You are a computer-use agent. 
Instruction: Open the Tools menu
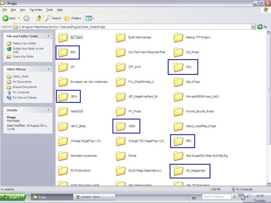tap(49, 10)
